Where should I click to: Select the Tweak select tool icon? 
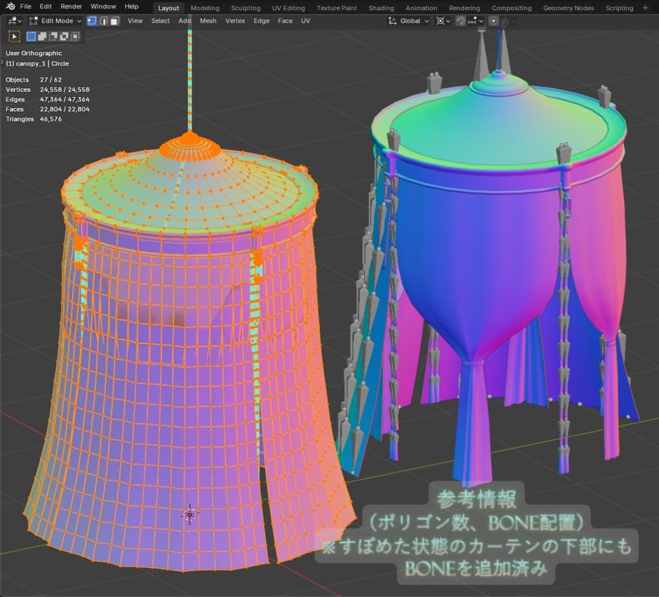[14, 37]
